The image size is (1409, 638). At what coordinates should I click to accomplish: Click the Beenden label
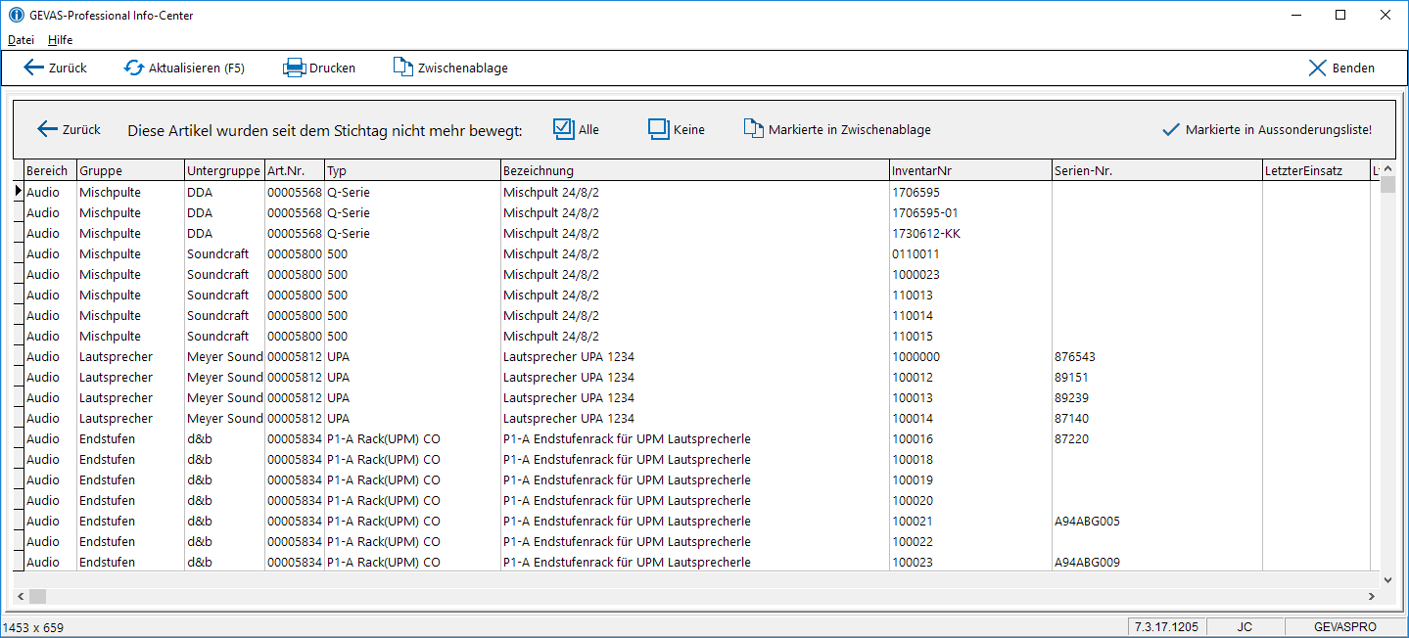click(1353, 68)
